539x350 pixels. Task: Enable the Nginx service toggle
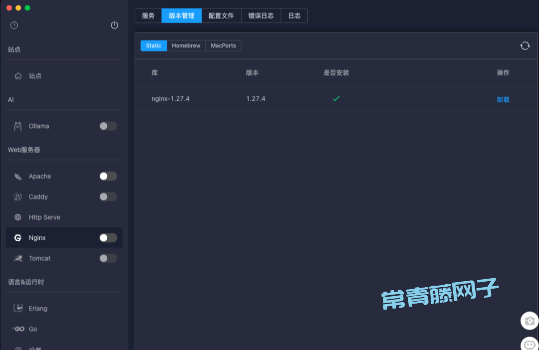coord(108,237)
